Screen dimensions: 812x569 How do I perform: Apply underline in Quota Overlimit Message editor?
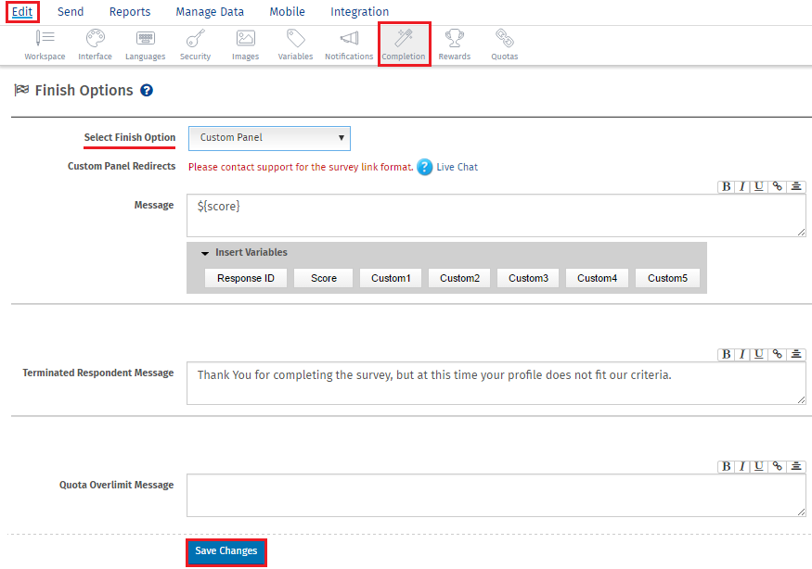point(759,466)
